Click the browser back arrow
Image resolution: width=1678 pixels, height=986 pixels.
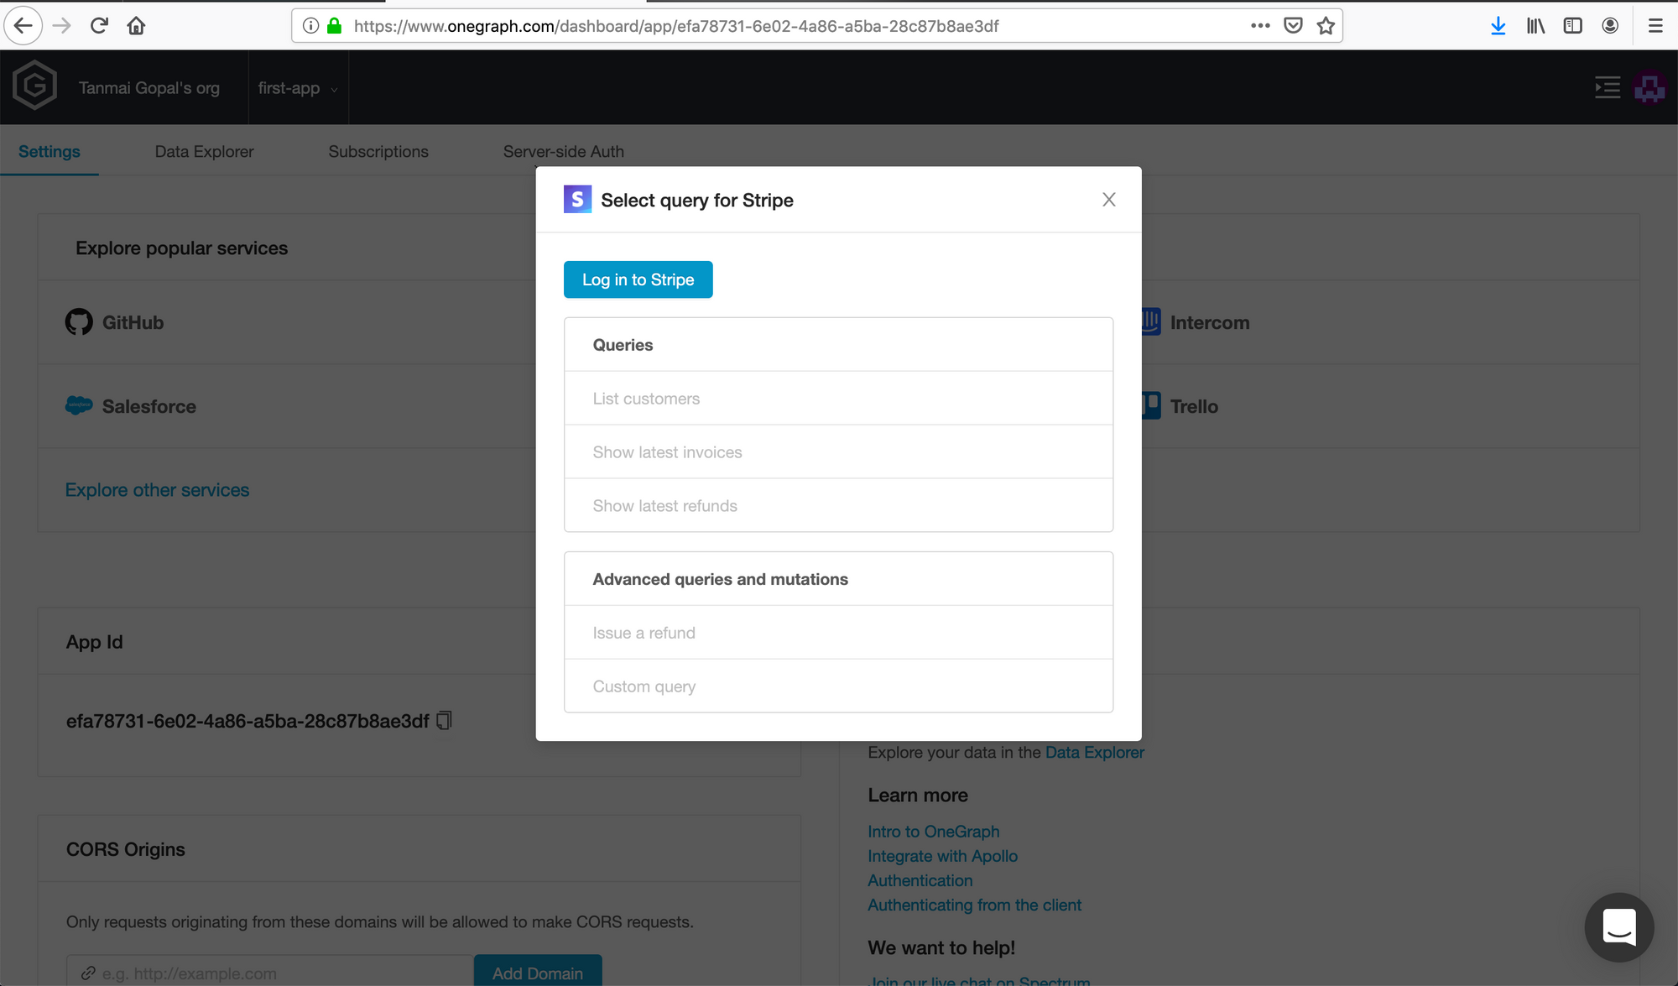tap(23, 25)
